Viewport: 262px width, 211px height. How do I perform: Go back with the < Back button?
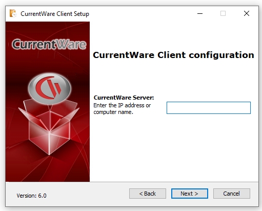click(148, 194)
